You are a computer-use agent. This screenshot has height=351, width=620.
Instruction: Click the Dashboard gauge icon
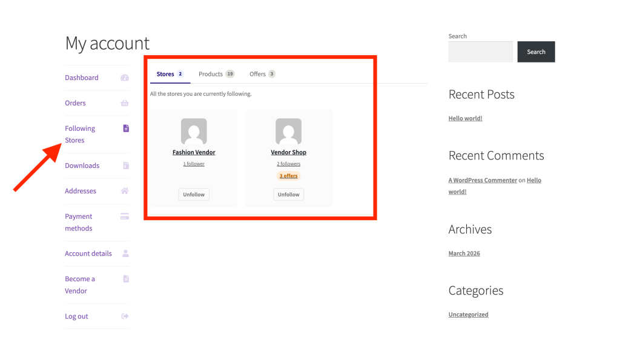(x=125, y=78)
